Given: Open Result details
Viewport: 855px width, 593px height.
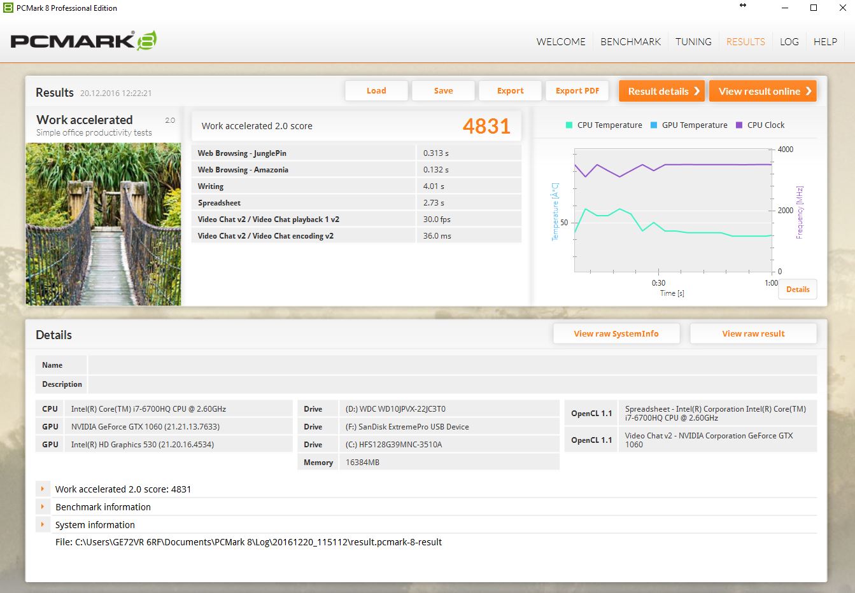Looking at the screenshot, I should [x=663, y=91].
